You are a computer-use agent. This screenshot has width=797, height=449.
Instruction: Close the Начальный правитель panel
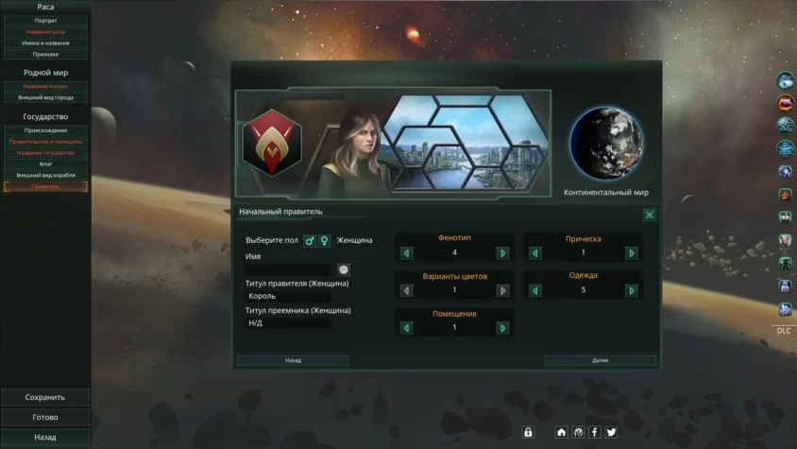(x=649, y=215)
